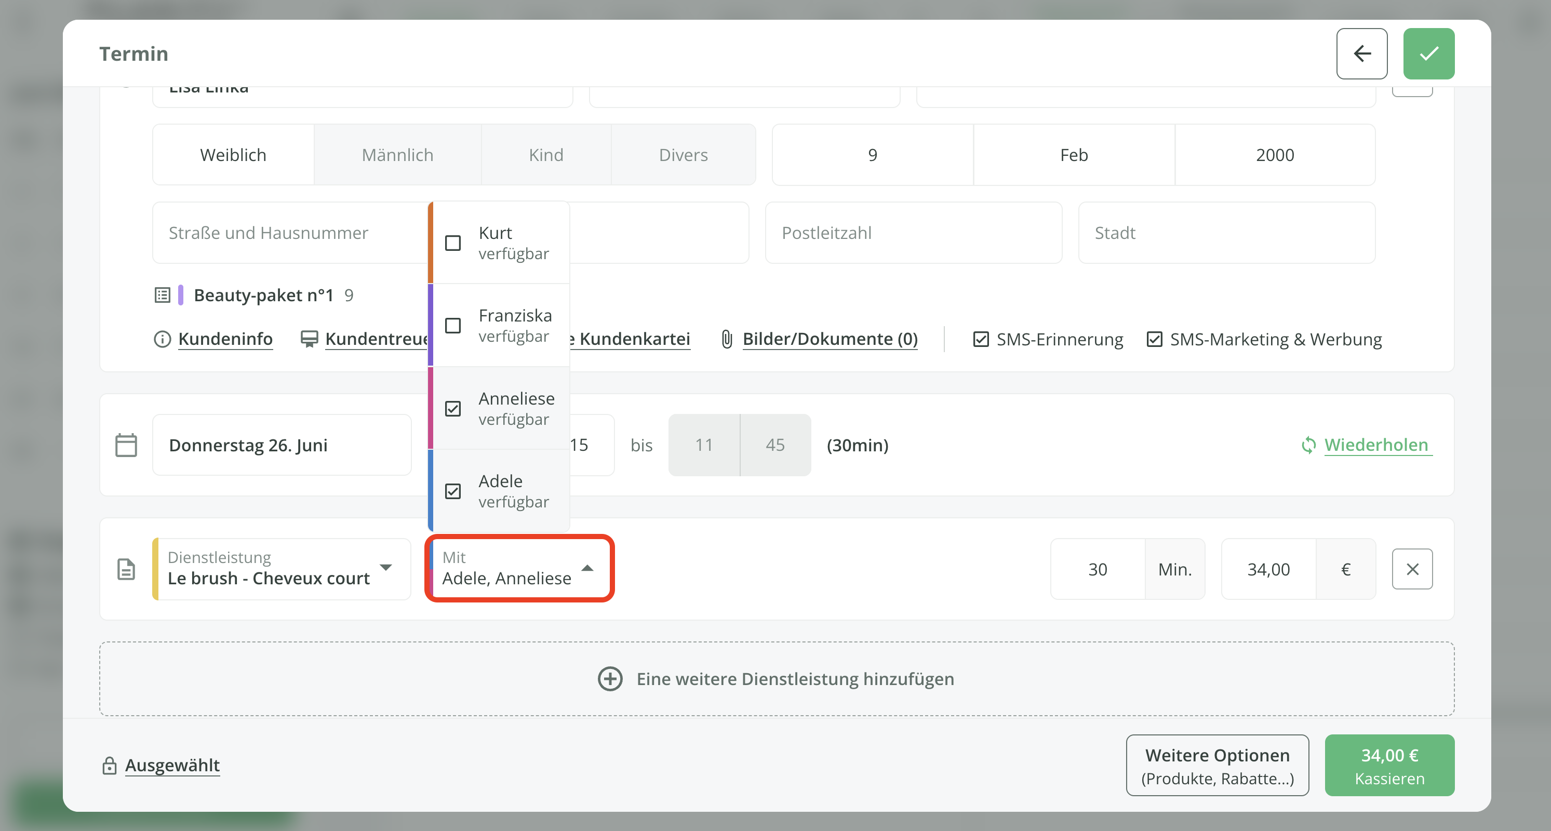Open the Feb month selector
The height and width of the screenshot is (831, 1551).
[x=1074, y=155]
